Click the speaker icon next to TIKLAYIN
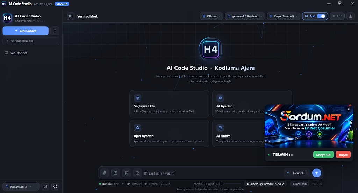Screen dimensions: 358x193 tap(269, 155)
